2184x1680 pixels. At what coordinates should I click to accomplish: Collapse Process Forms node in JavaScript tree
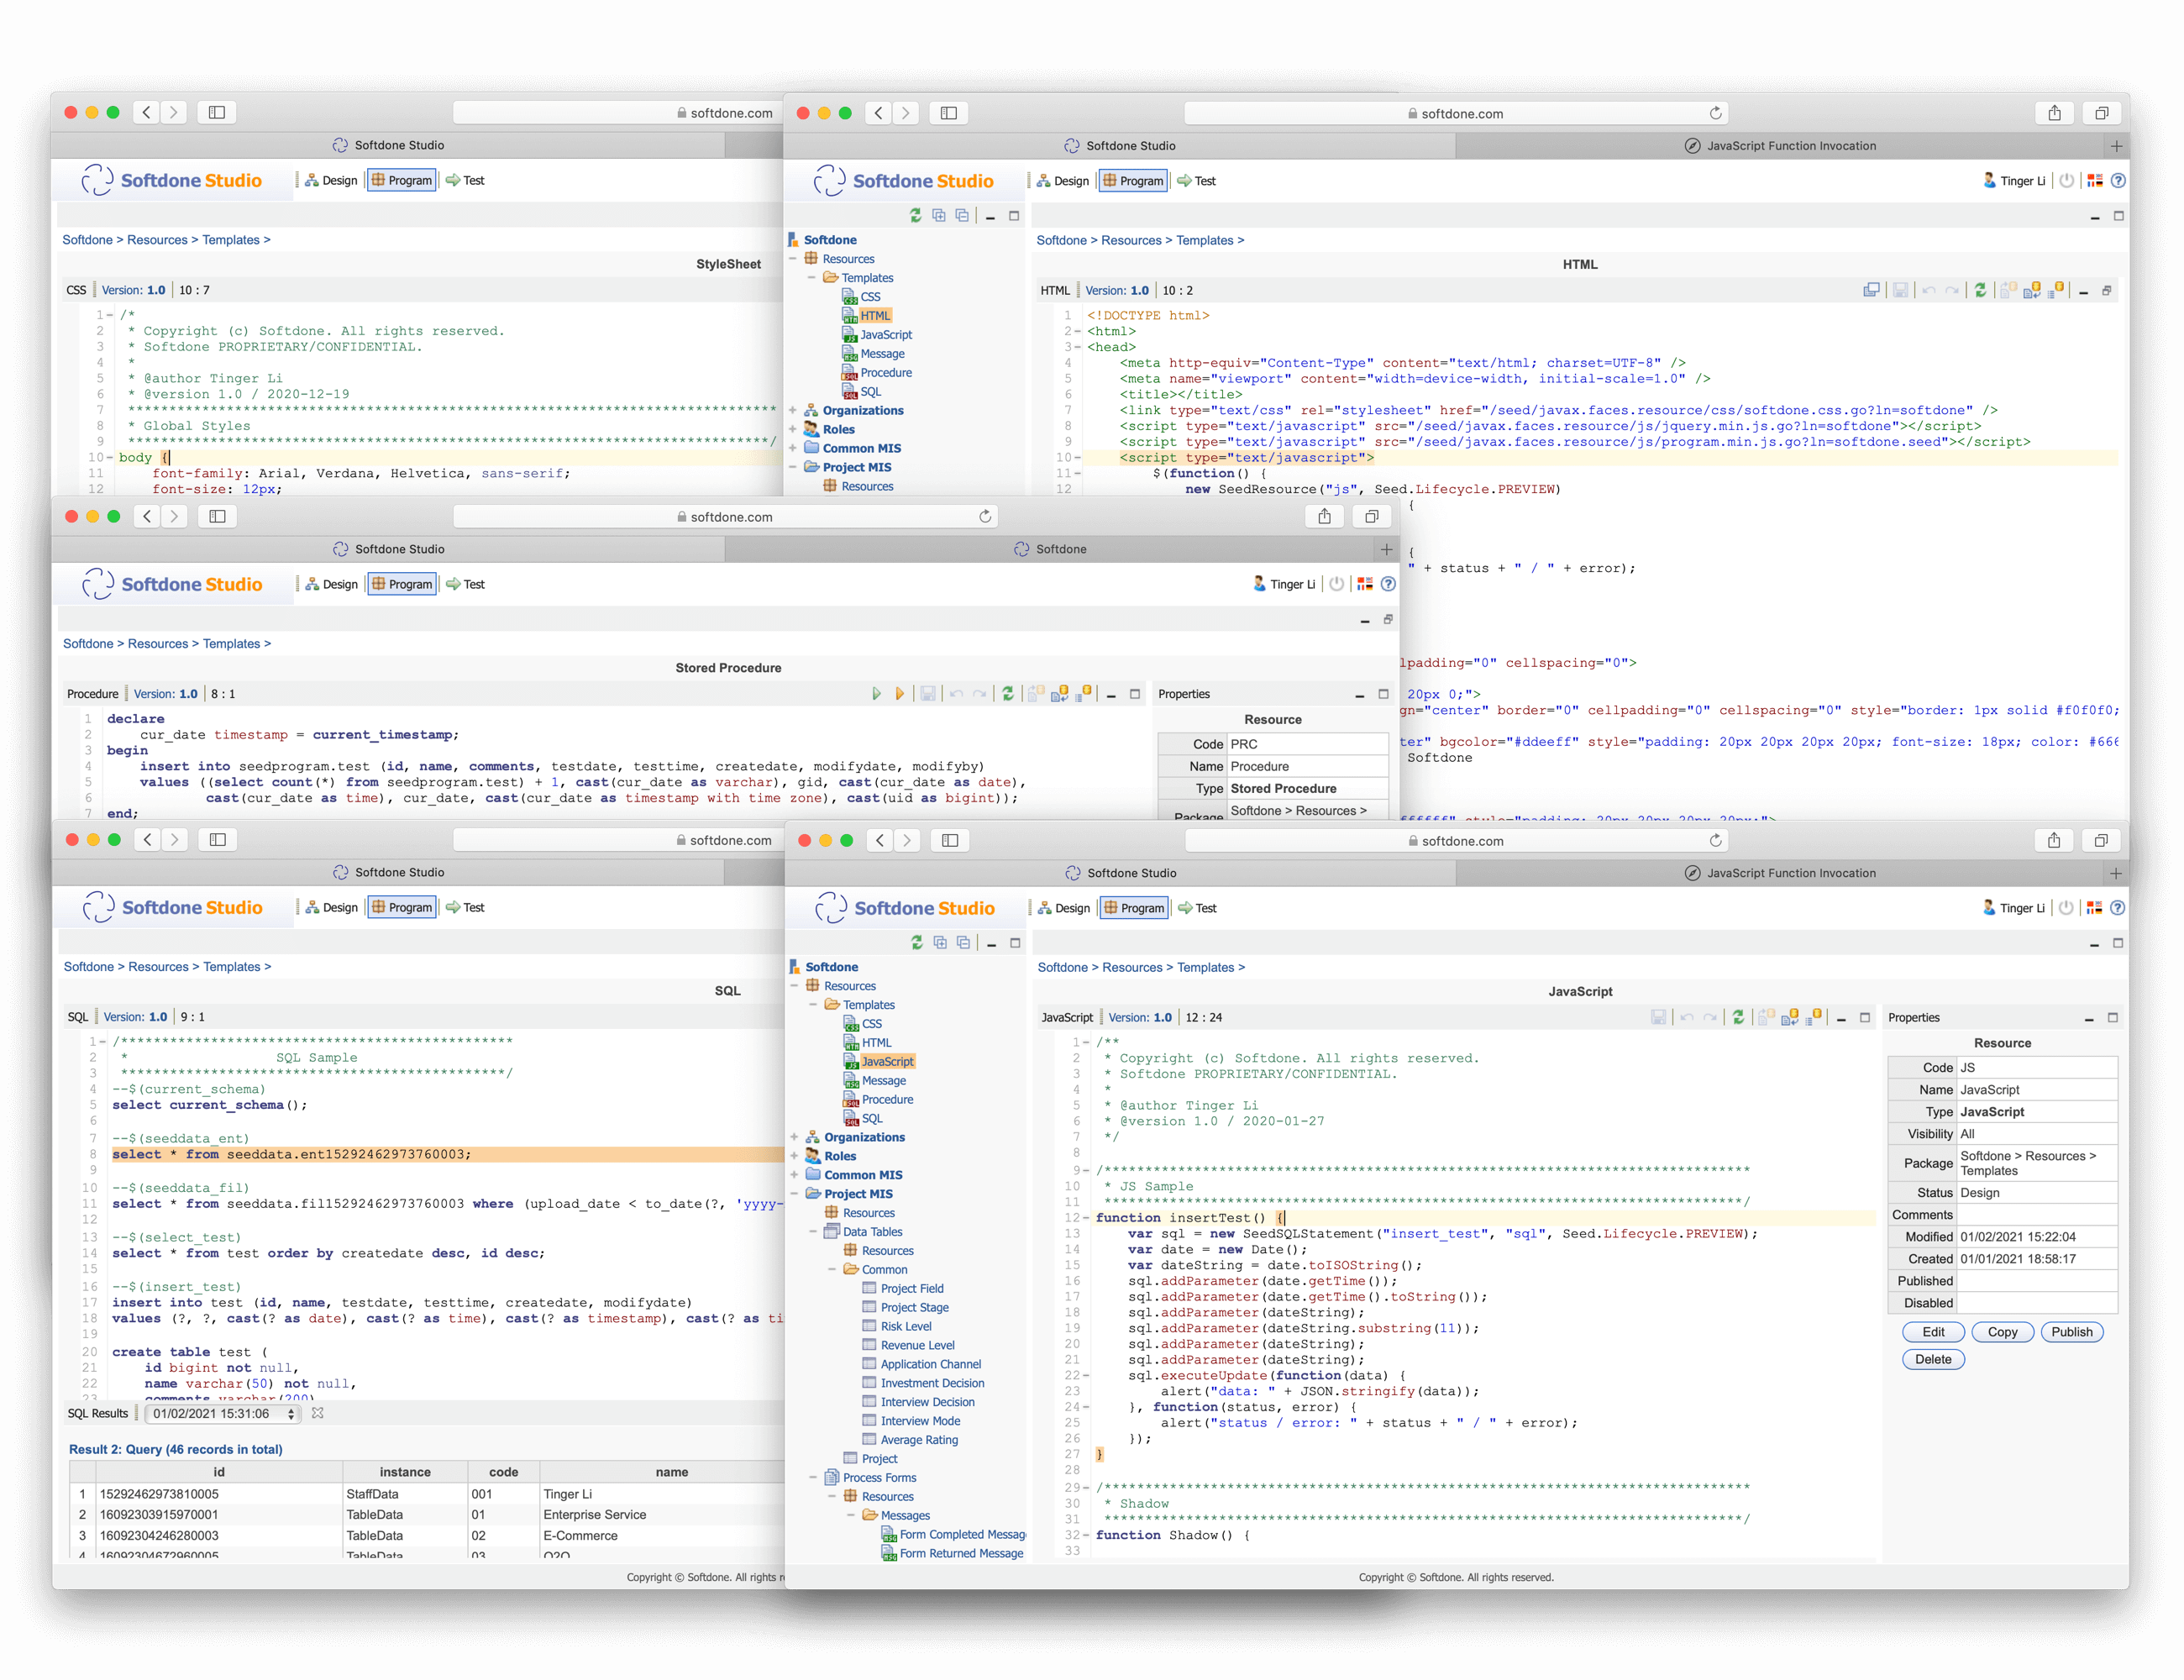pos(814,1478)
